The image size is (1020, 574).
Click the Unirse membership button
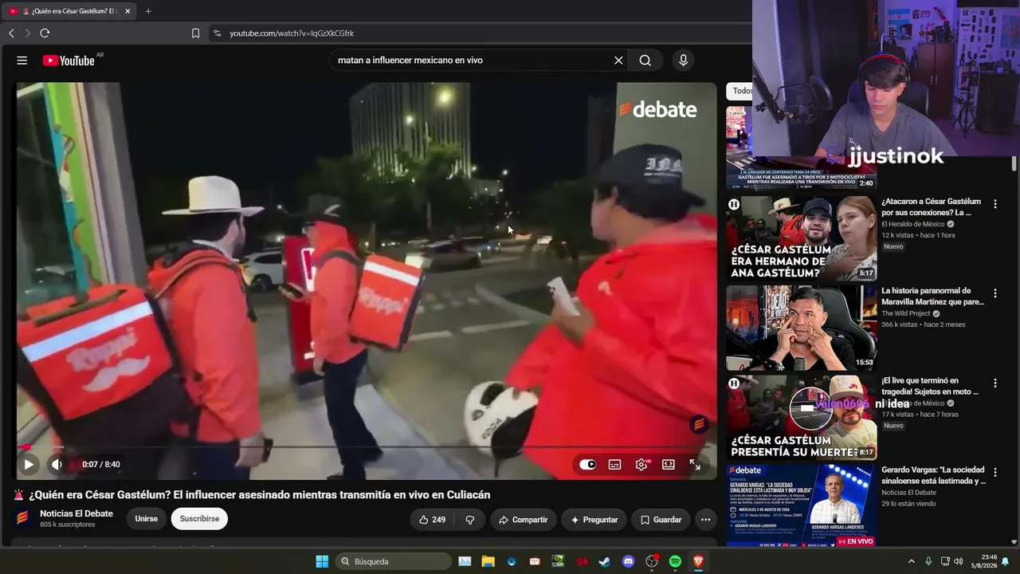click(x=147, y=519)
